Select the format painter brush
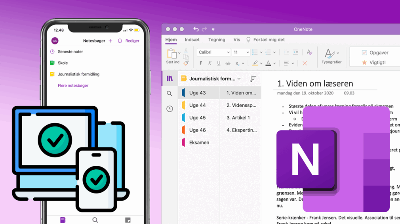 [x=186, y=63]
